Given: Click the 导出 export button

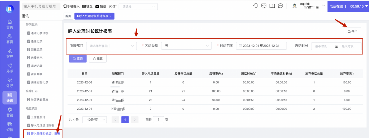Looking at the screenshot, I should click(352, 31).
